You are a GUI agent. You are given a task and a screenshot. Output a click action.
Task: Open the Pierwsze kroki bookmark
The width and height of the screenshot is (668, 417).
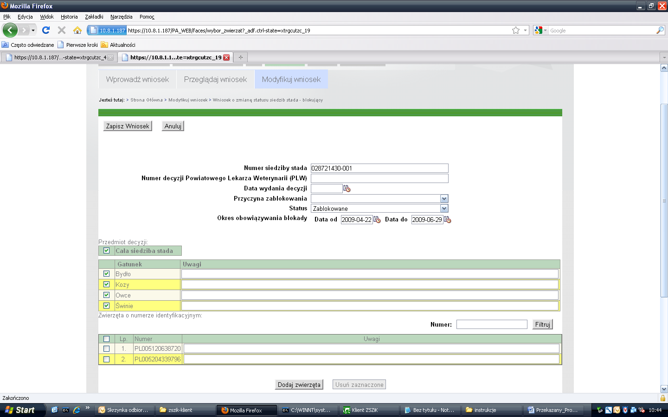(77, 45)
